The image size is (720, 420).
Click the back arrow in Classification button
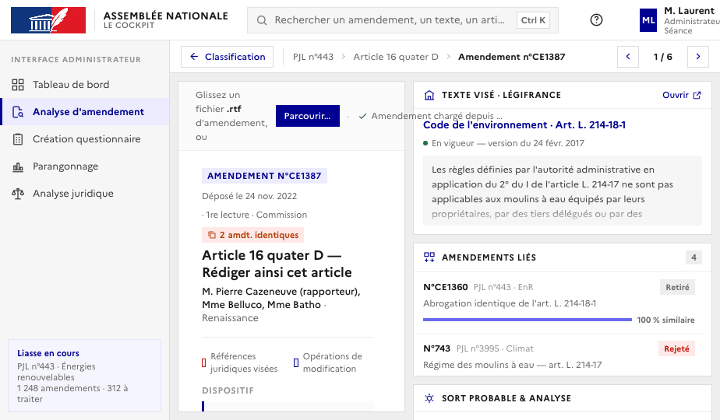pyautogui.click(x=194, y=57)
